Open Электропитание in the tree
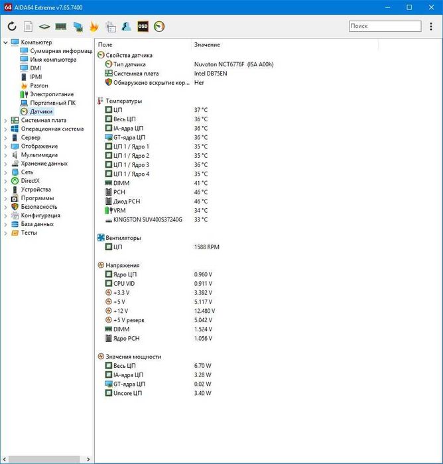This screenshot has width=443, height=464. [52, 94]
